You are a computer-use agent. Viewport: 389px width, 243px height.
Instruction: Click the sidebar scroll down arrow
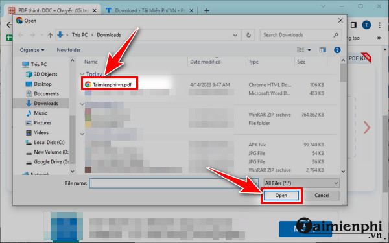[73, 171]
